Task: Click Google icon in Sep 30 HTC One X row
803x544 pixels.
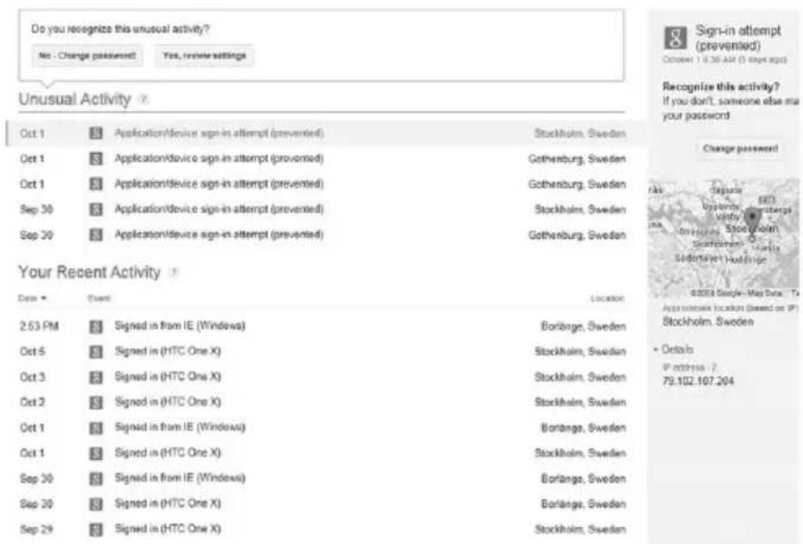Action: click(96, 504)
